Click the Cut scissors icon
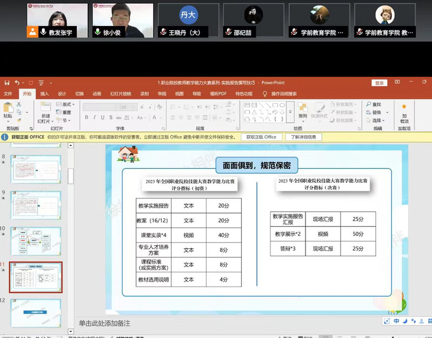The width and height of the screenshot is (432, 338). 19,104
